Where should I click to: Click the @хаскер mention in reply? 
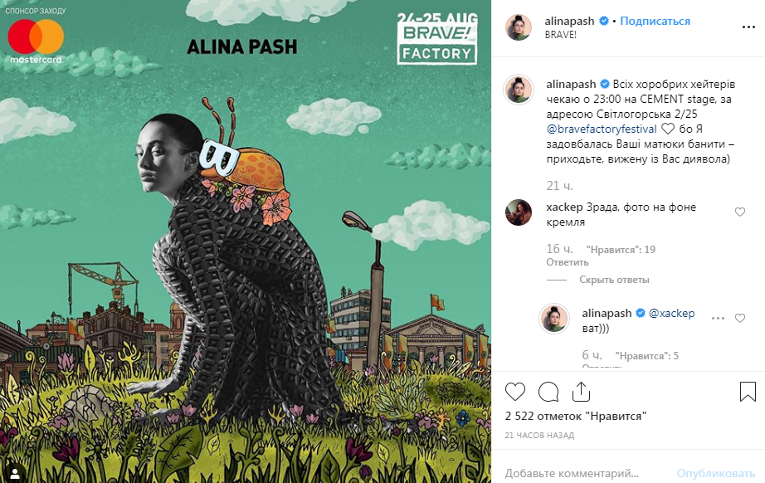tap(671, 313)
